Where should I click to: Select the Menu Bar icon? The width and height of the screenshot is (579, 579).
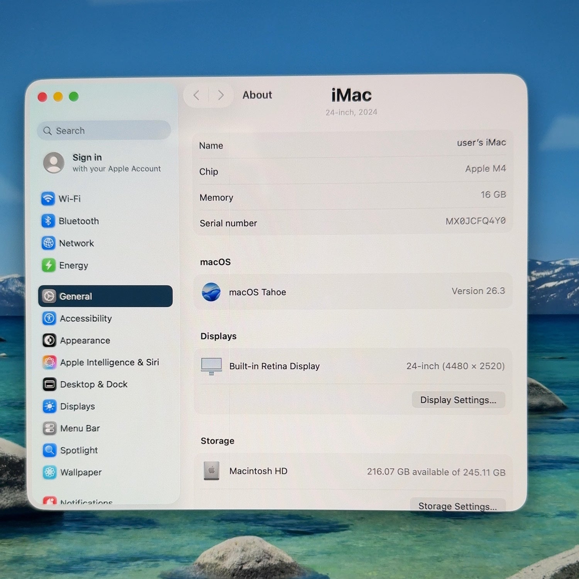coord(49,428)
